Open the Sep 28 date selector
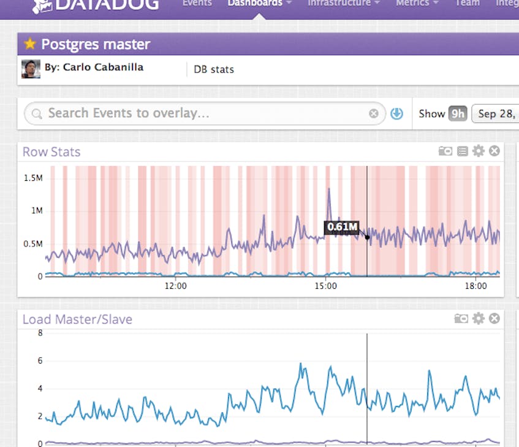 [x=498, y=113]
